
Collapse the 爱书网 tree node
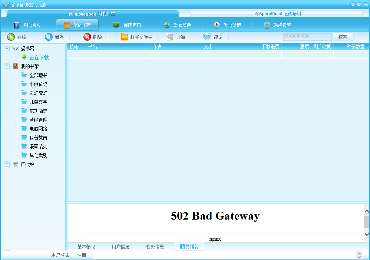[7, 49]
